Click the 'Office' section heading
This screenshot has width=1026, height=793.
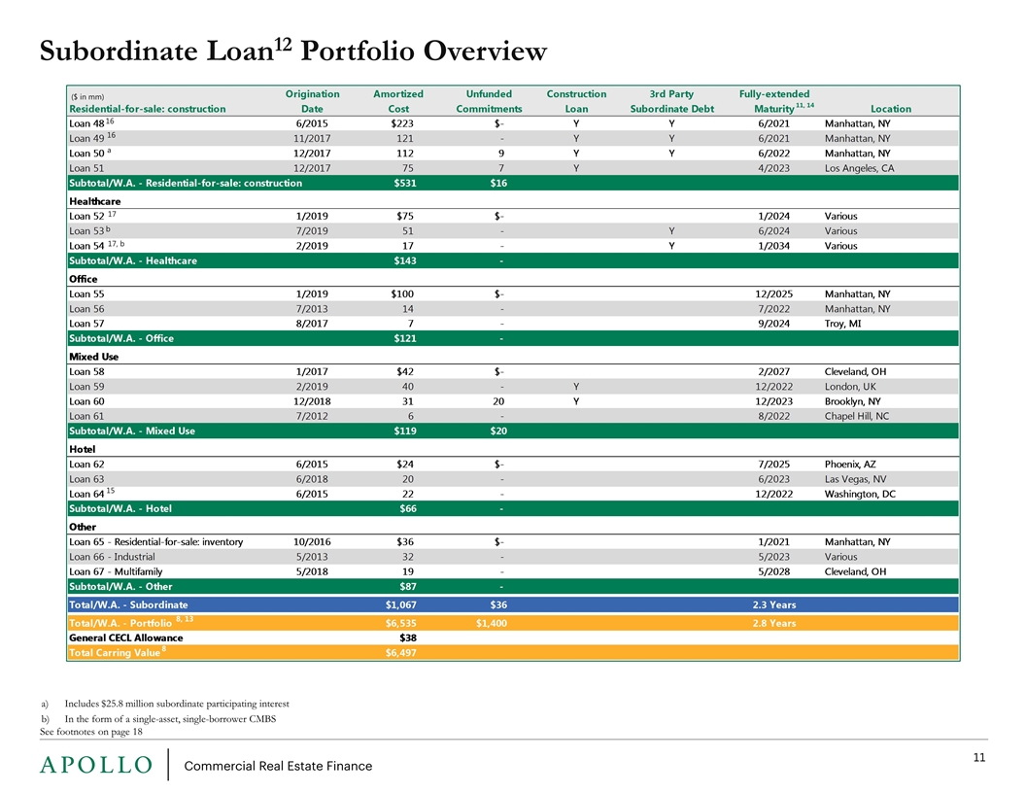coord(84,279)
